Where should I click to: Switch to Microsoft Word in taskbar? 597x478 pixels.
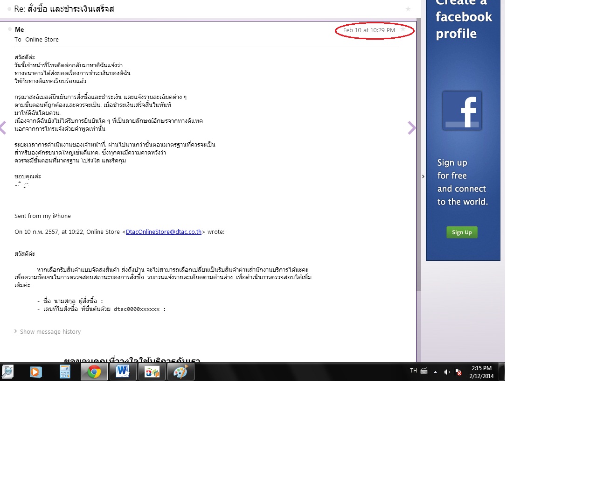[123, 372]
